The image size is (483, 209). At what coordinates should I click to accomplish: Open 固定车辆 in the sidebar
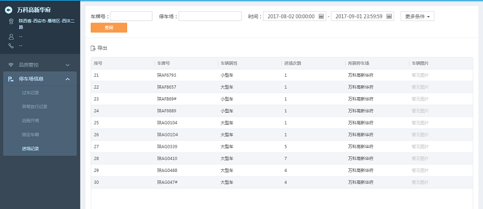[x=31, y=135]
